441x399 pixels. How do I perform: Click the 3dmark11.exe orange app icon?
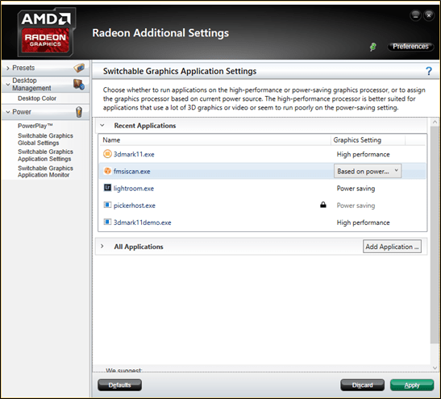click(x=107, y=154)
